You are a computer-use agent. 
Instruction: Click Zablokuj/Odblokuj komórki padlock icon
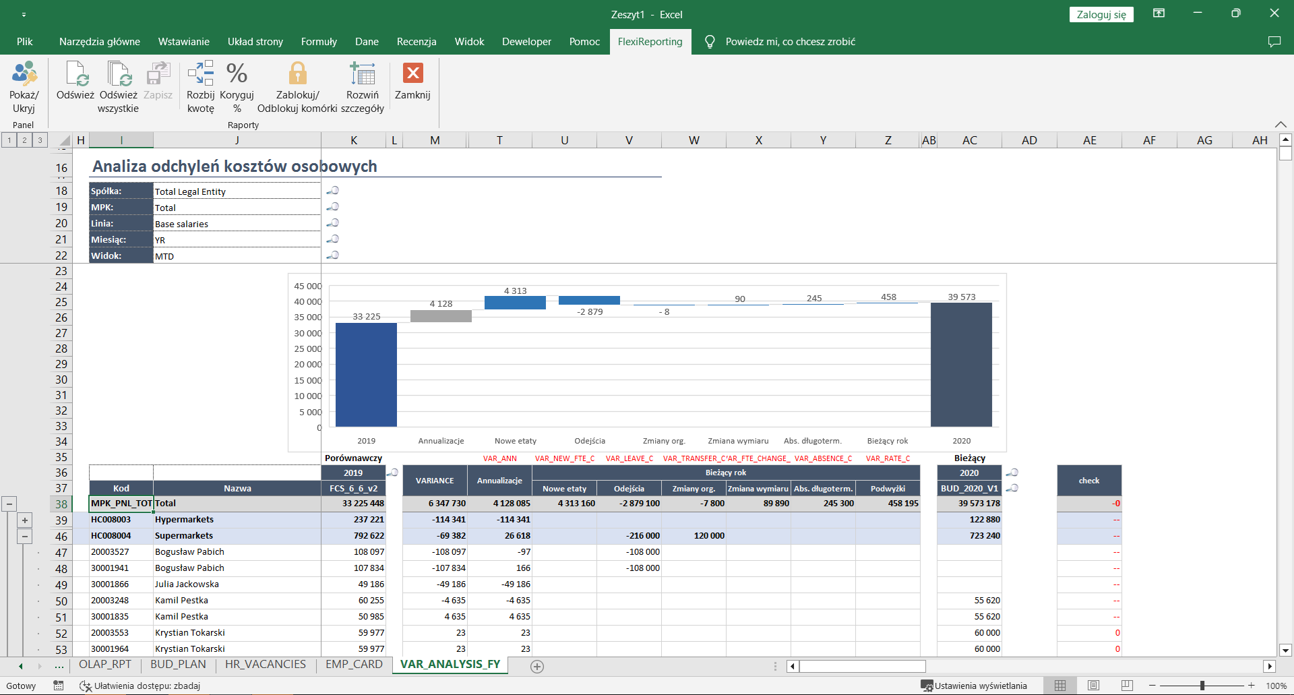[297, 74]
